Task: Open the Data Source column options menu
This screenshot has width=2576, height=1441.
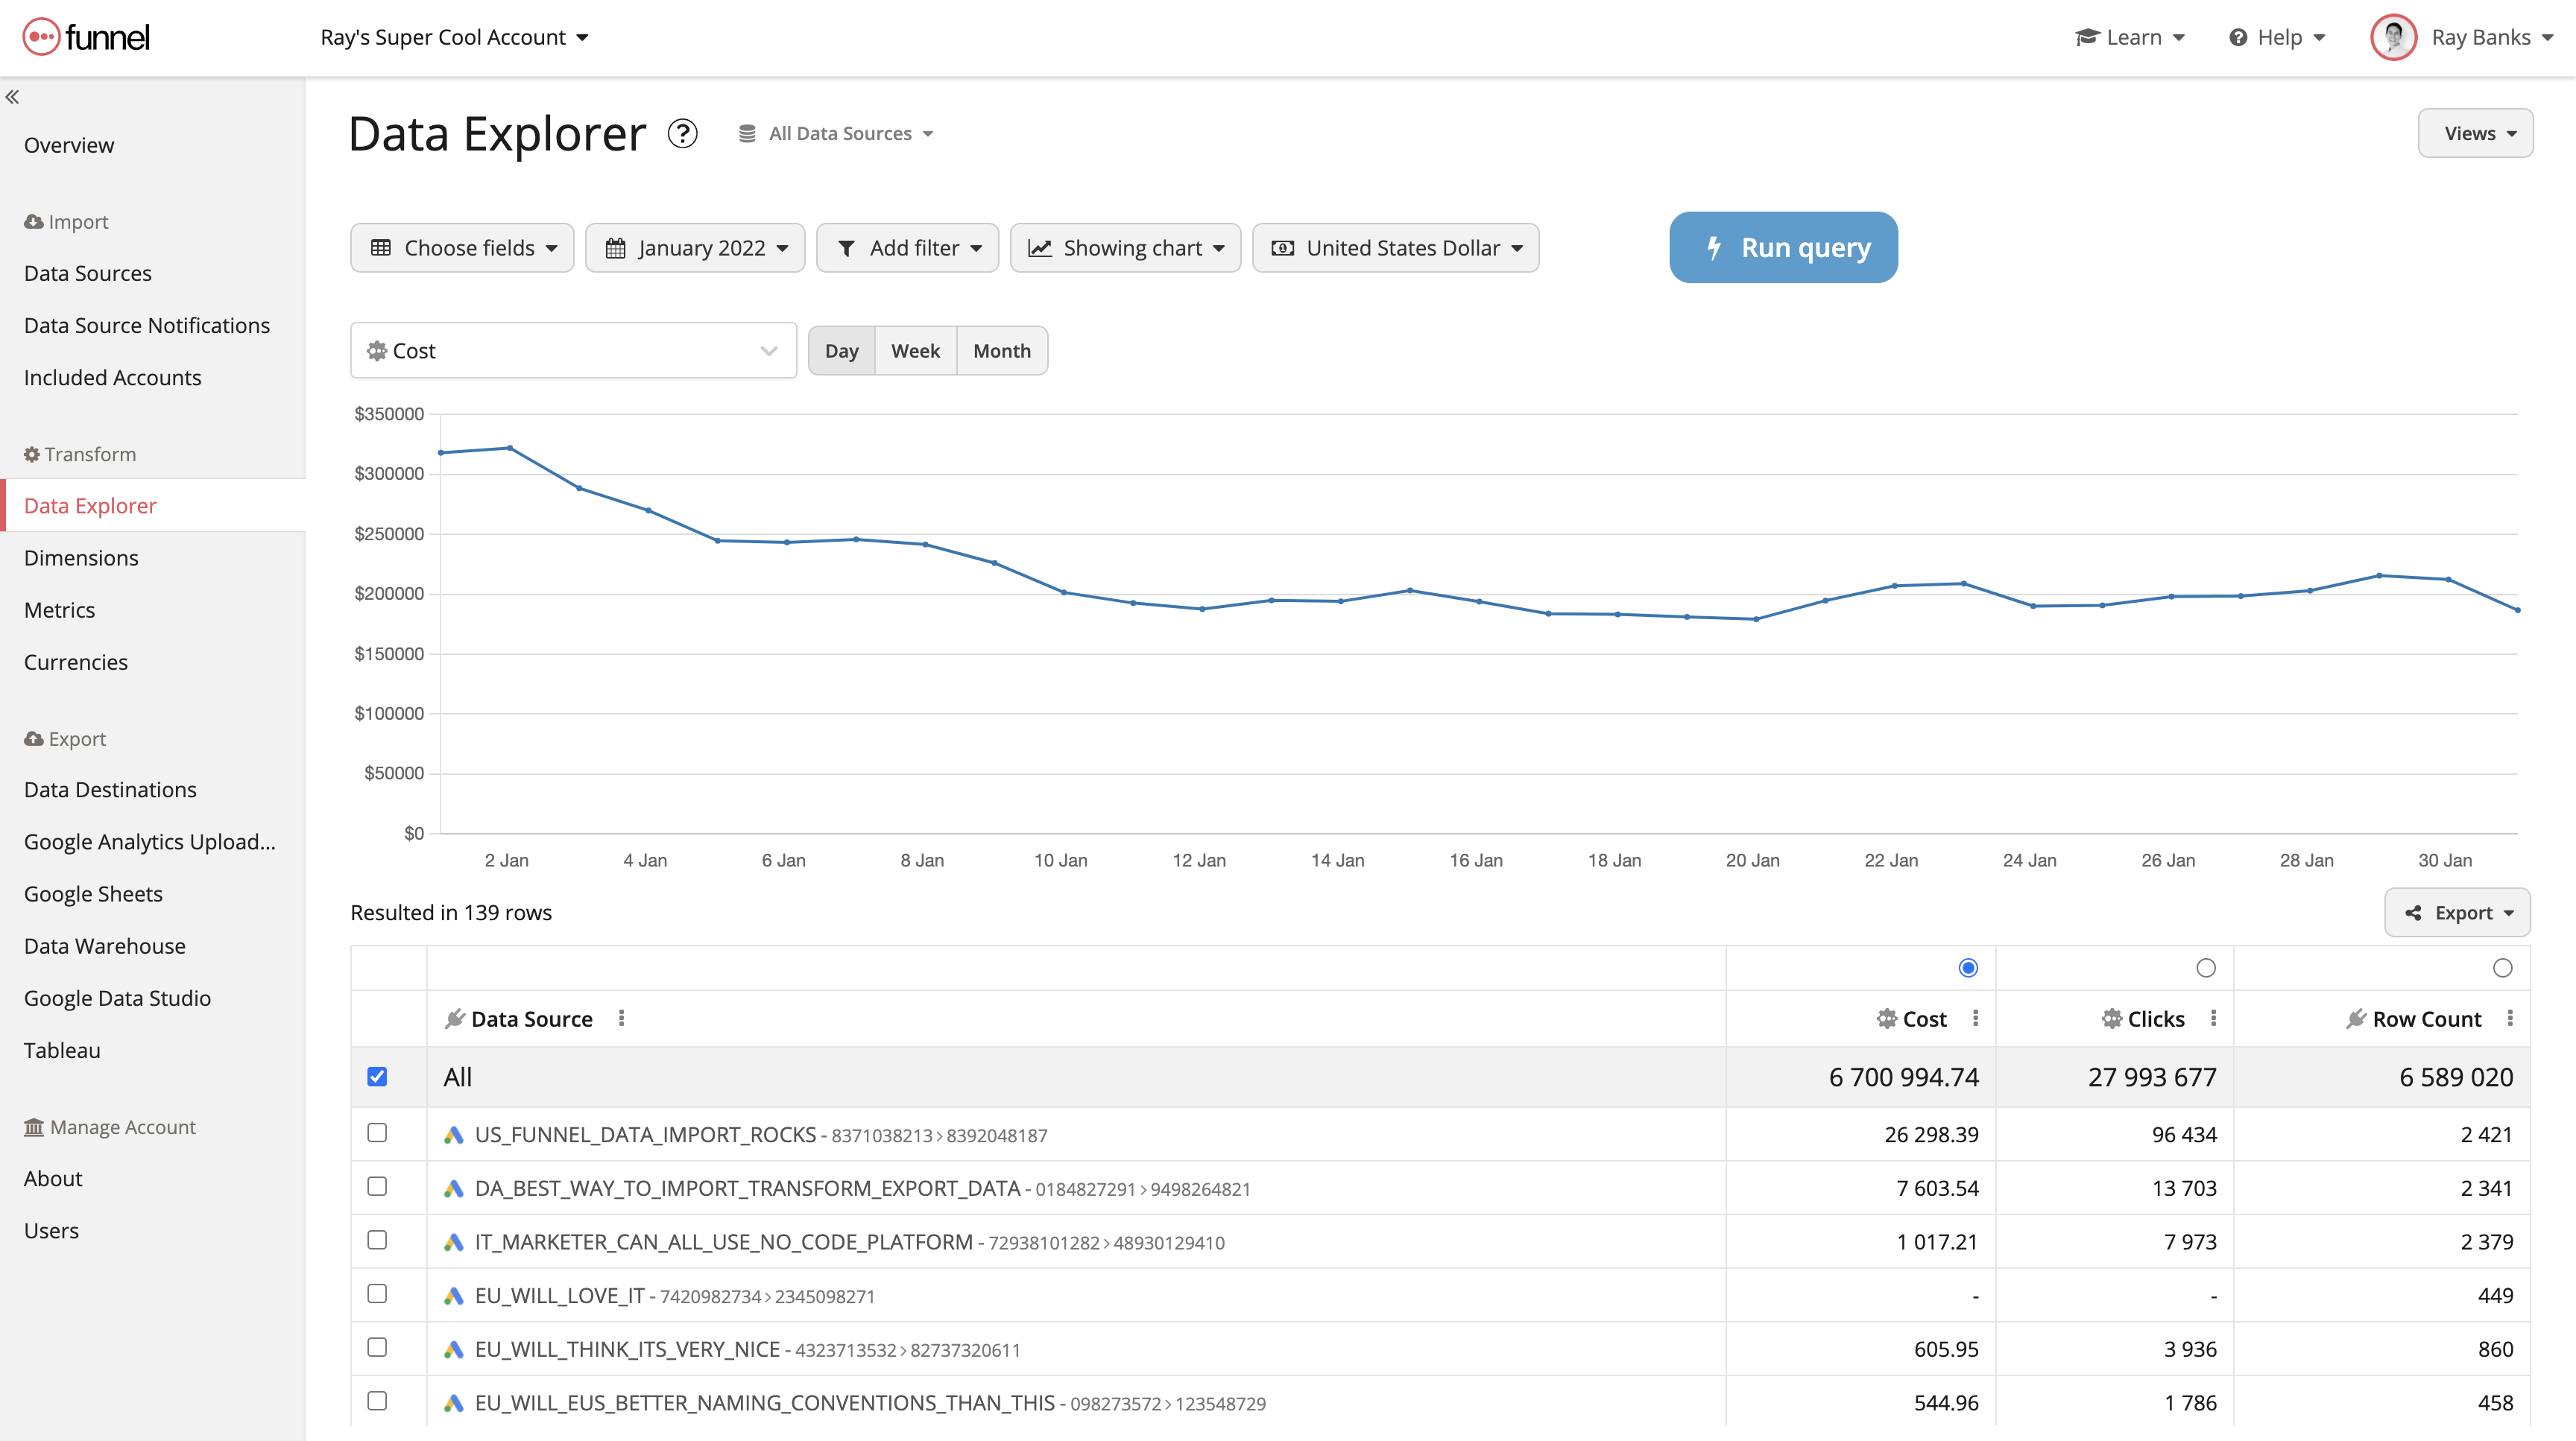Action: pos(622,1019)
